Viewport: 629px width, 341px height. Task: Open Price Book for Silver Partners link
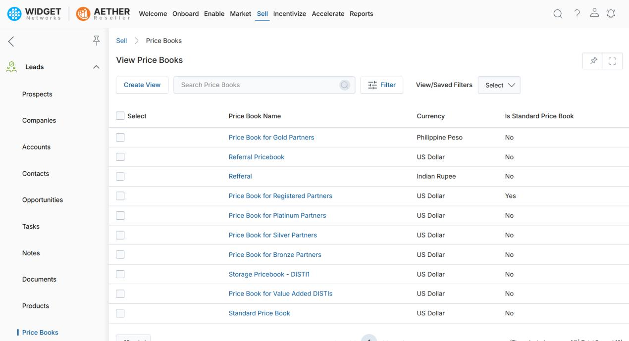pyautogui.click(x=273, y=235)
